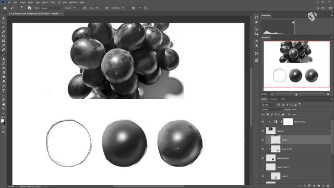
Task: Open the Filter menu
Action: (53, 2)
